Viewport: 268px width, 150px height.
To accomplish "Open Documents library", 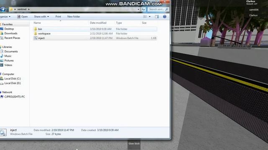I will click(x=11, y=51).
